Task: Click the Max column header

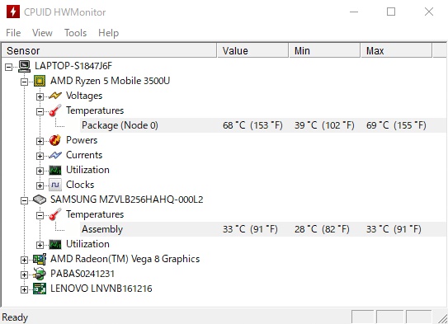Action: coord(397,51)
